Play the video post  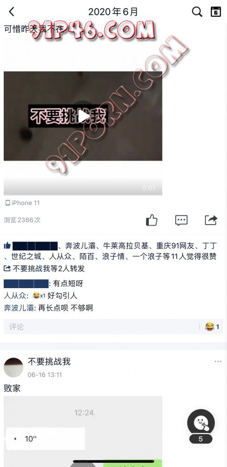83,116
